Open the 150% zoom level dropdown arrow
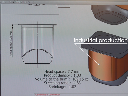 22,2
